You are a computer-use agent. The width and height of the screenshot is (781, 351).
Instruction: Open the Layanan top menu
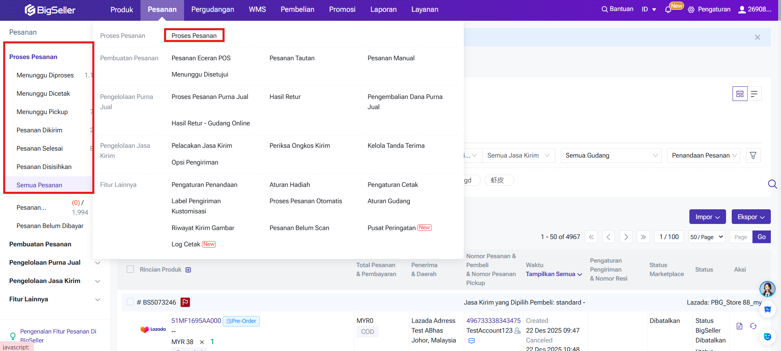click(x=424, y=10)
